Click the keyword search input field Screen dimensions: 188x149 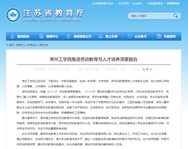[149, 16]
